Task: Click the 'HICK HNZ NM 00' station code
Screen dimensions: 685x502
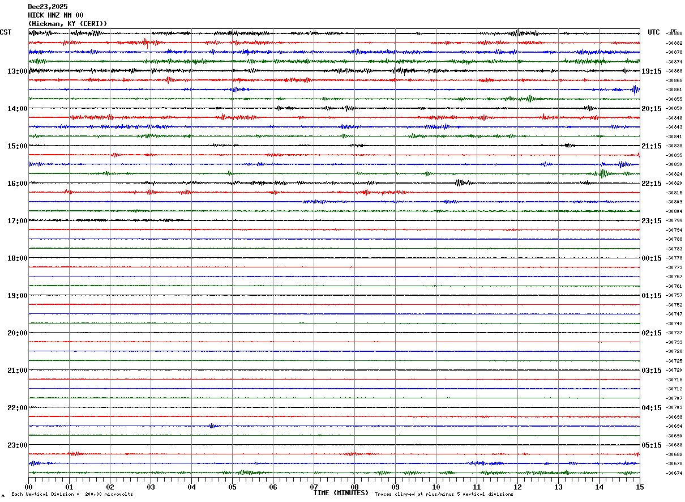Action: pyautogui.click(x=55, y=15)
